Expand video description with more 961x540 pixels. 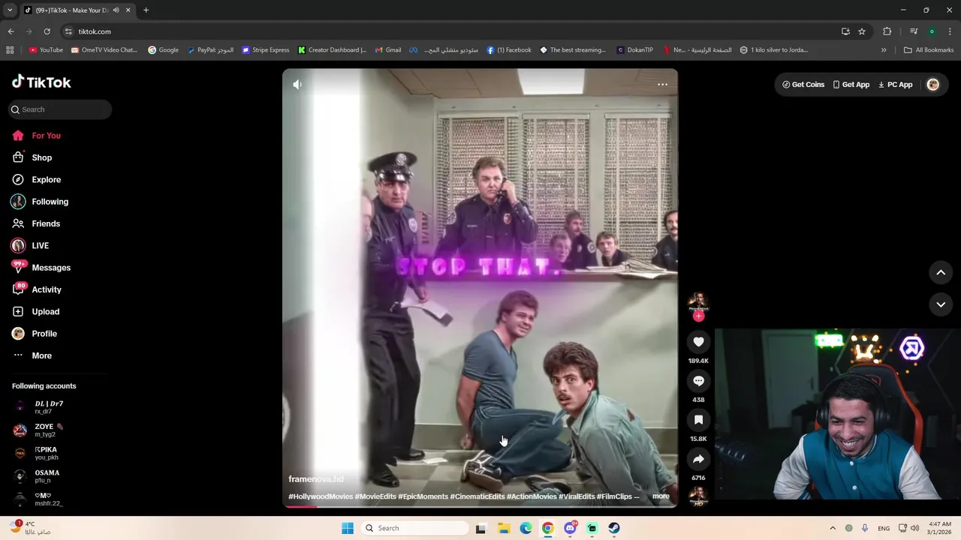pos(661,496)
